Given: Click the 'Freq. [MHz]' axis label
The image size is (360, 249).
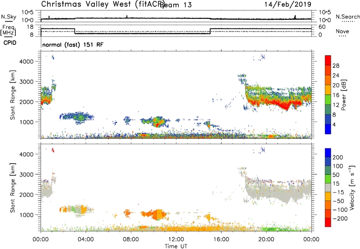Looking at the screenshot, I should [x=8, y=30].
